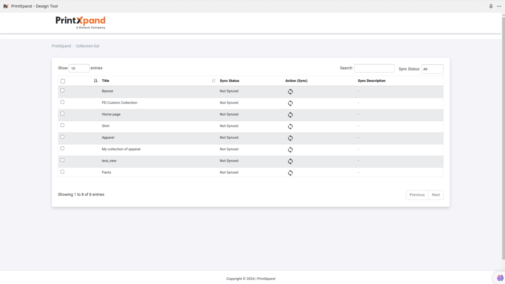Sync the test_new collection
The height and width of the screenshot is (284, 505).
290,161
